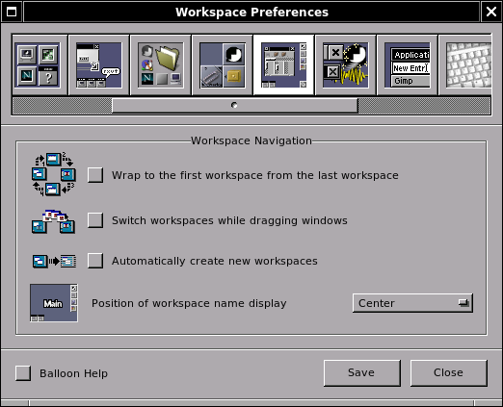Open the Keyboard preferences panel icon

tap(465, 65)
